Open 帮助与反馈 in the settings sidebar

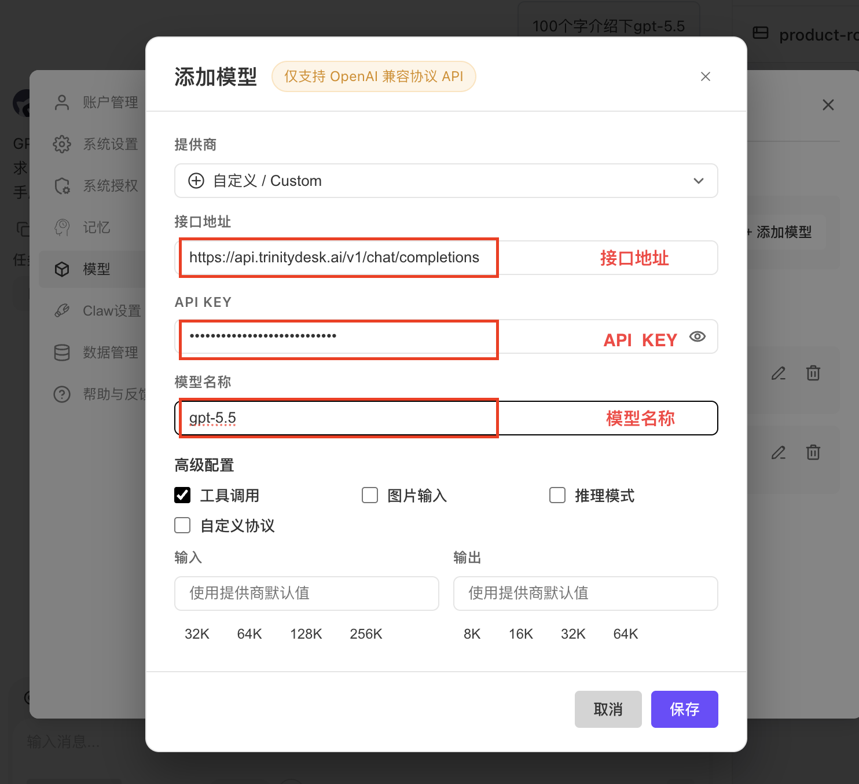(93, 394)
